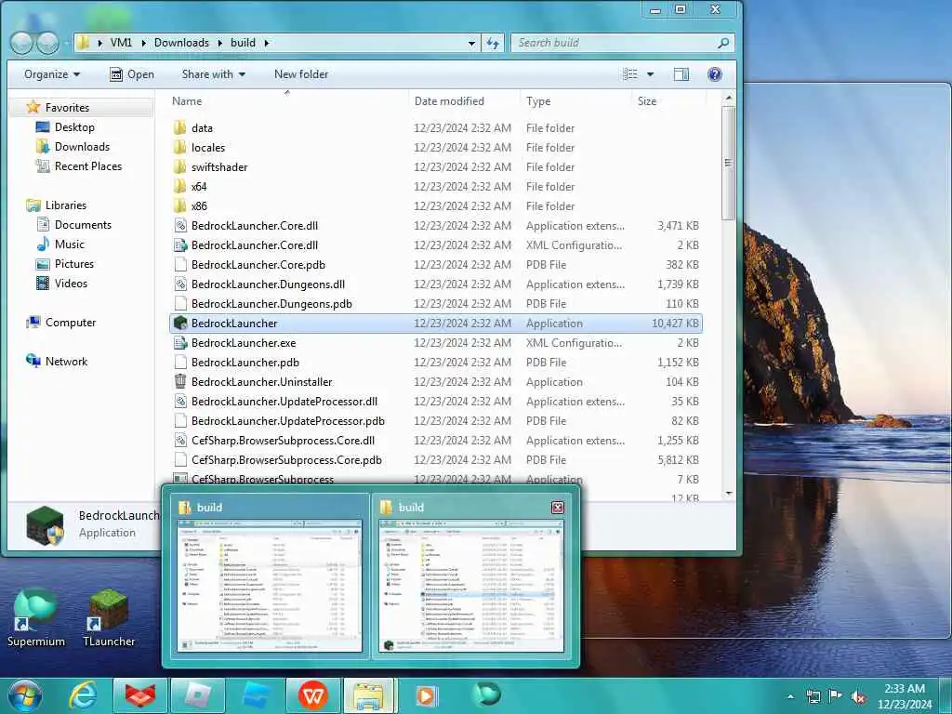952x714 pixels.
Task: Navigate to Downloads in breadcrumb
Action: 181,43
